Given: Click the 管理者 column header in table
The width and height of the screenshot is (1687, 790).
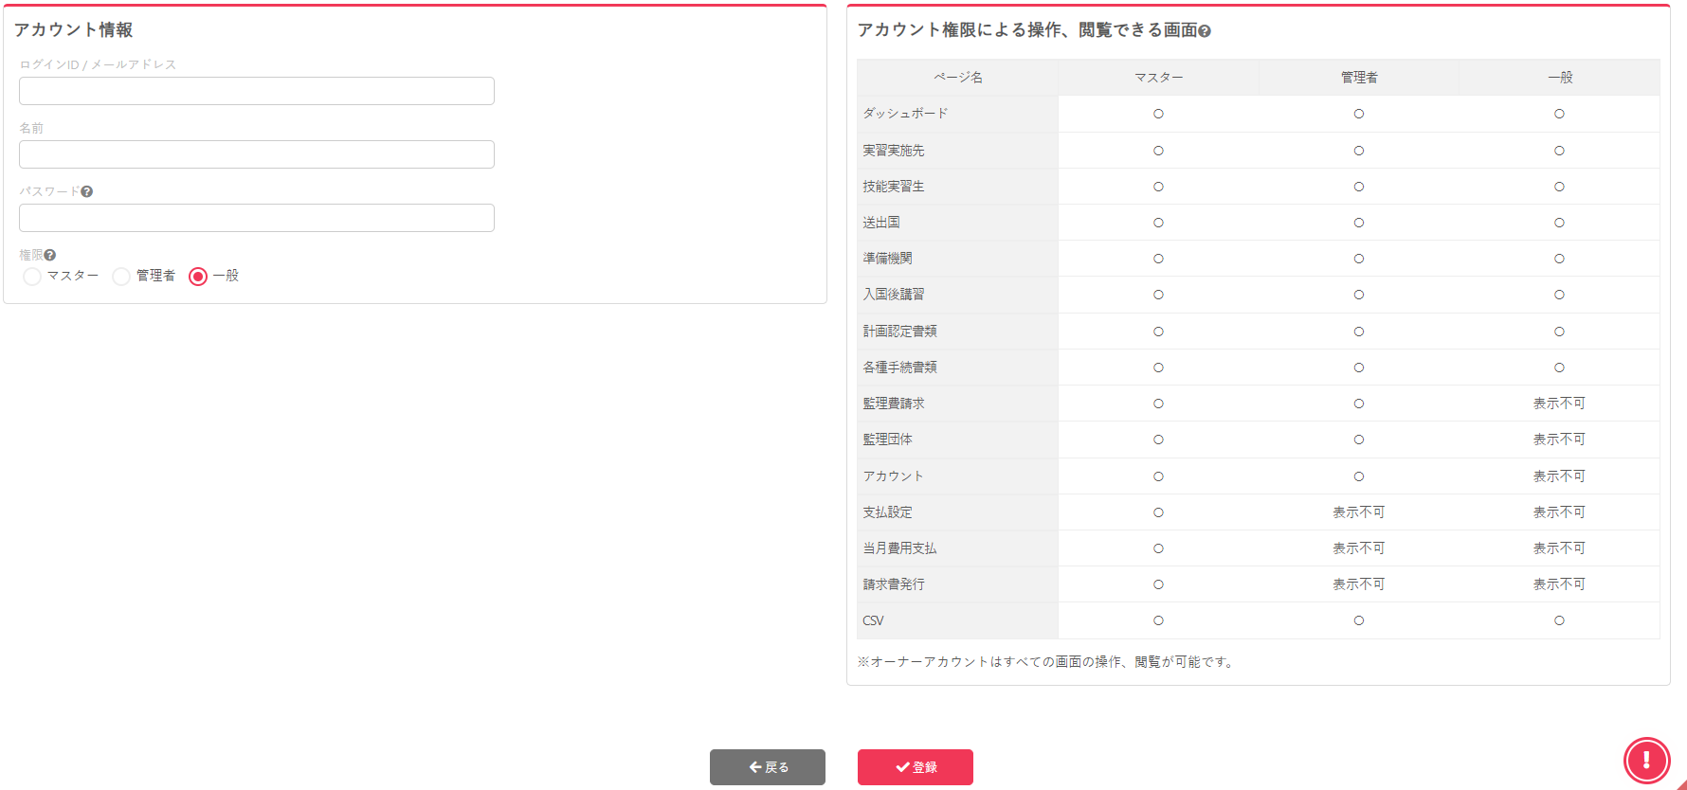Looking at the screenshot, I should pos(1358,78).
